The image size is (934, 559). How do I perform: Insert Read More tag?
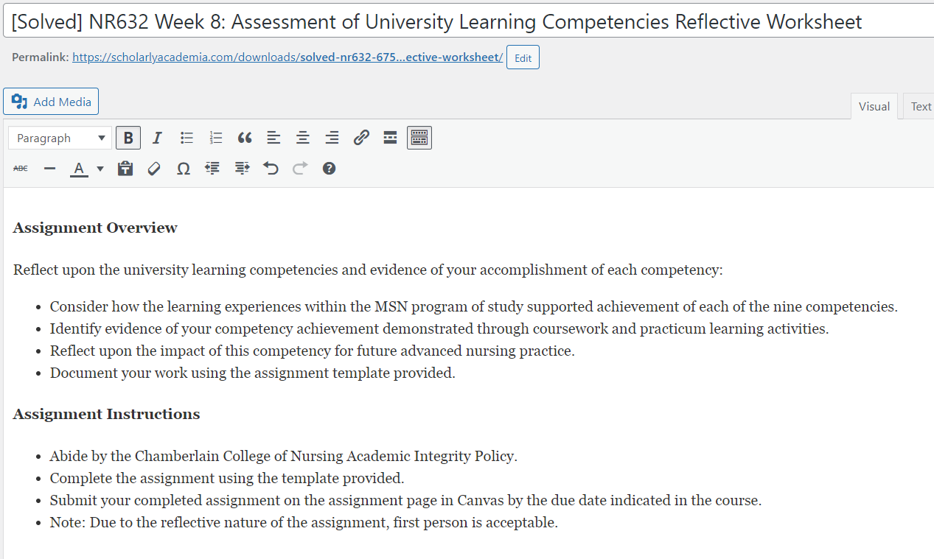tap(391, 138)
